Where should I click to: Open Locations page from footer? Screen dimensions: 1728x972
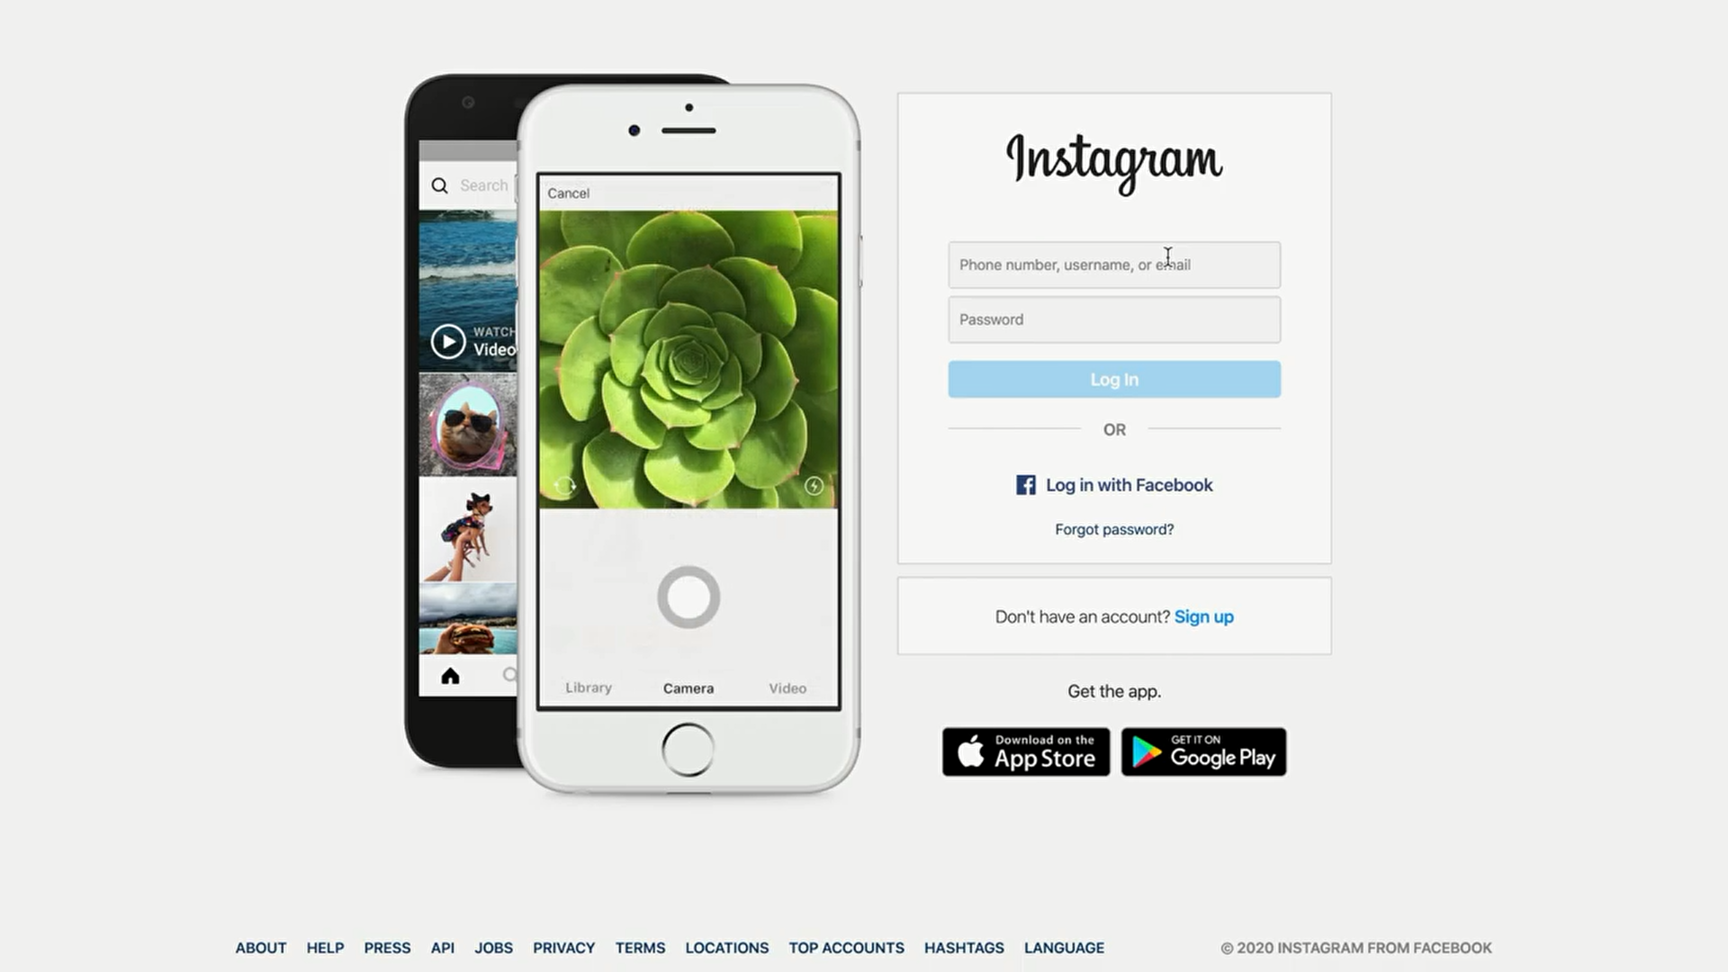pyautogui.click(x=726, y=947)
